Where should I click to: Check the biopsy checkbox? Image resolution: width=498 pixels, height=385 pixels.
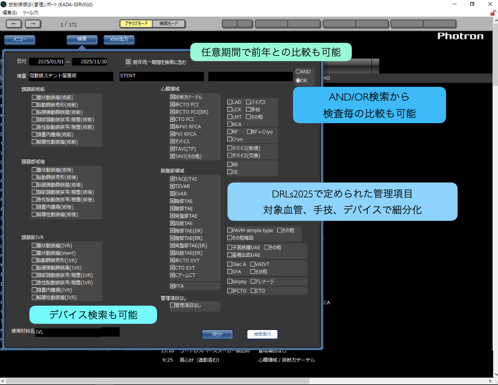[x=230, y=282]
